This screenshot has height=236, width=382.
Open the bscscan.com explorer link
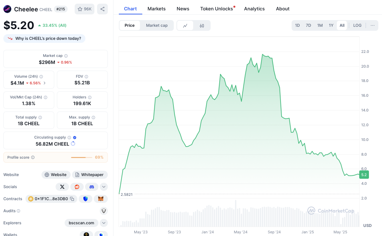[x=81, y=223]
